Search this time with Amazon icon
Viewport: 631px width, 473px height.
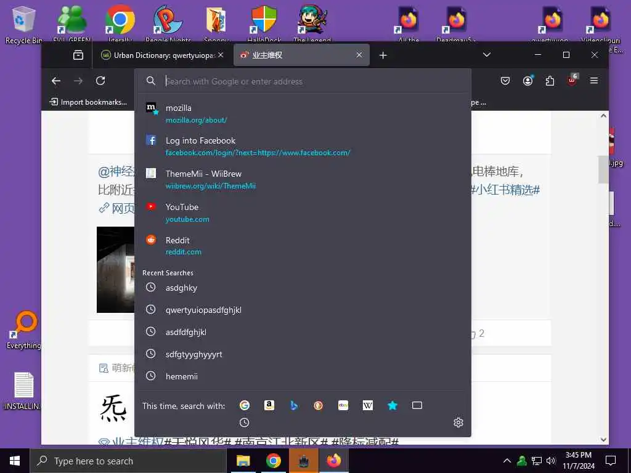pos(269,405)
